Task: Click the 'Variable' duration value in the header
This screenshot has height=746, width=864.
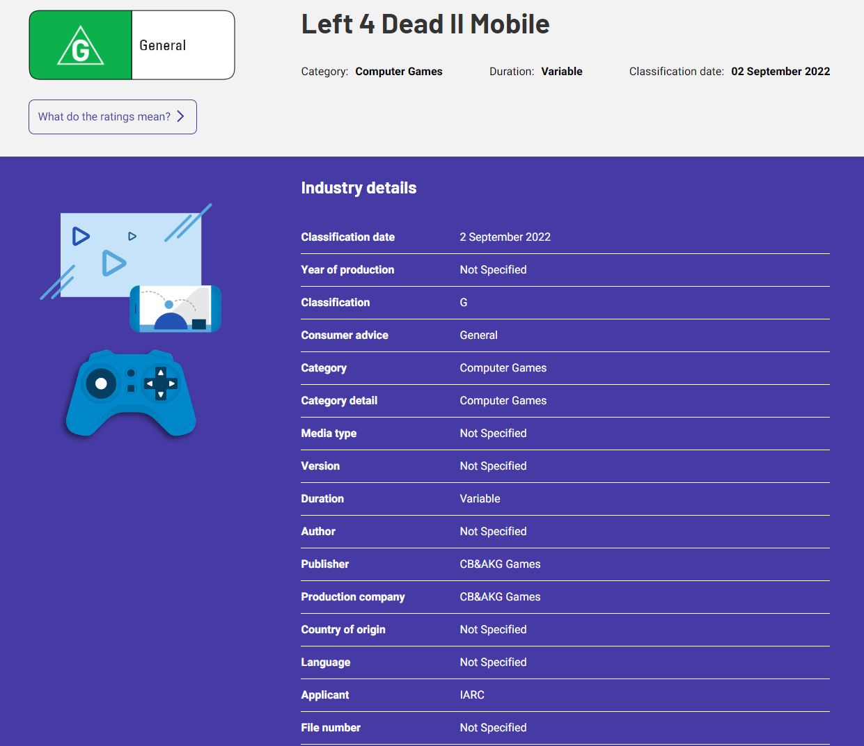Action: [x=561, y=72]
